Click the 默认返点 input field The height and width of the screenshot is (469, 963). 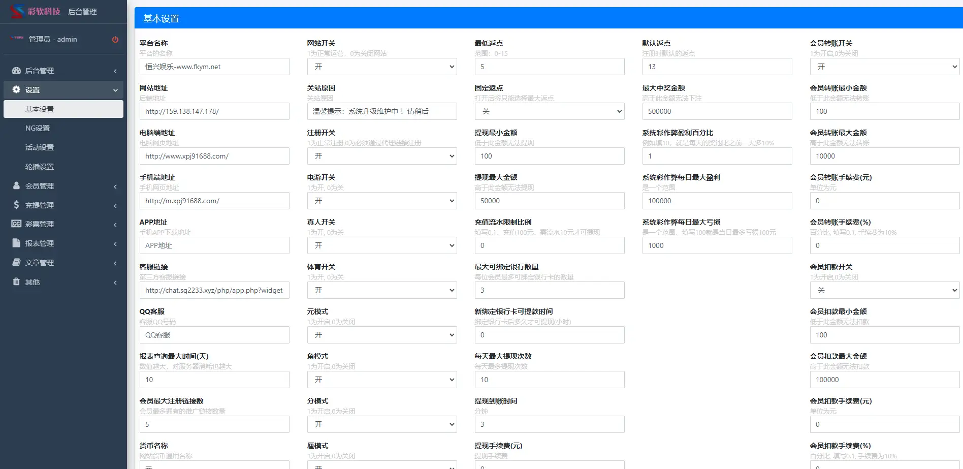click(x=717, y=67)
